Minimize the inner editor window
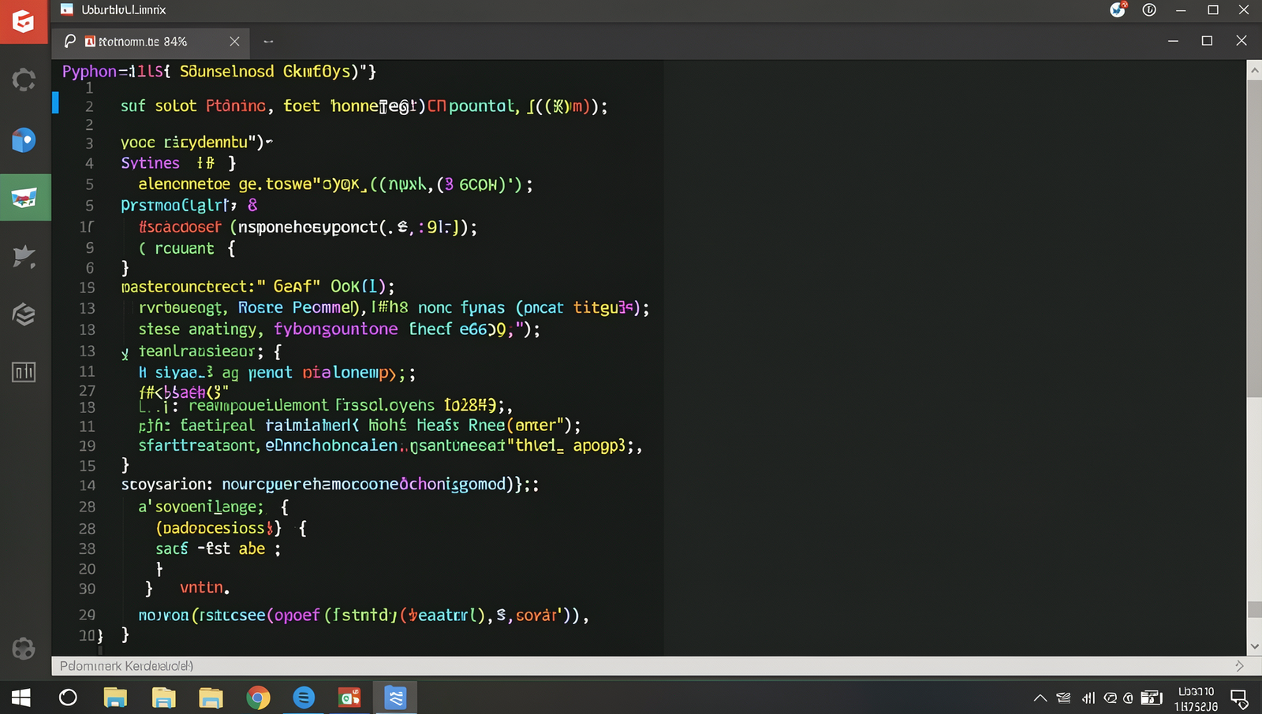Screen dimensions: 1262x714 coord(1173,40)
